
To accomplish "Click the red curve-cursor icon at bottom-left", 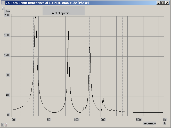I will (x=6, y=124).
